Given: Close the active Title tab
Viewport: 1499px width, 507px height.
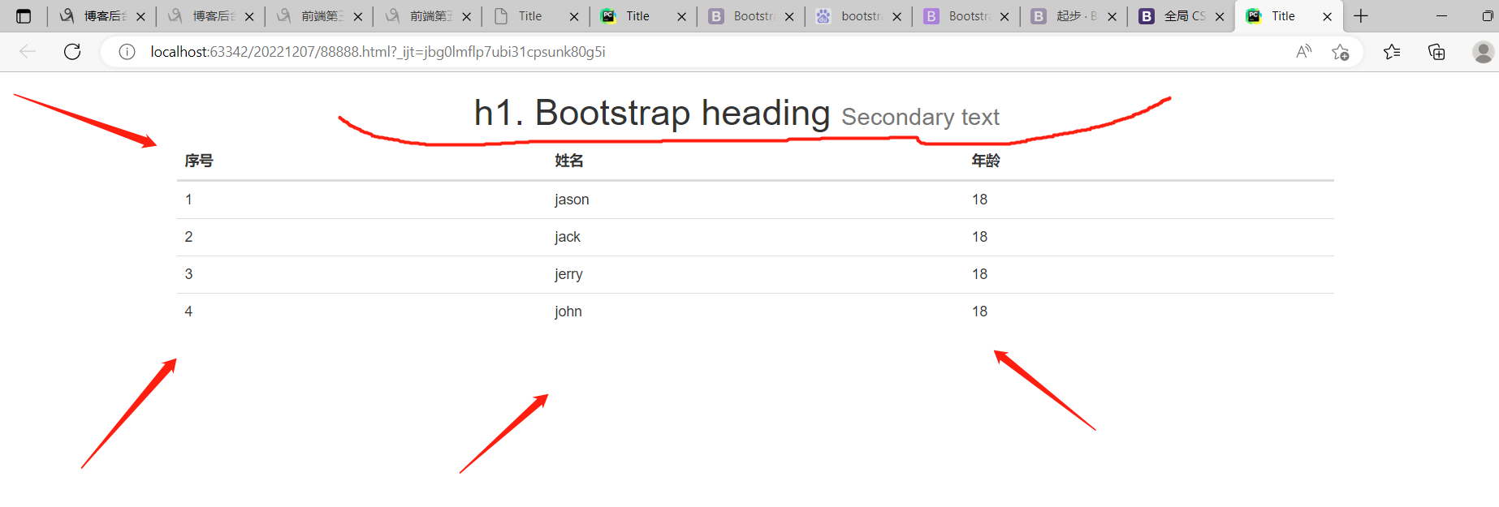Looking at the screenshot, I should point(1327,16).
